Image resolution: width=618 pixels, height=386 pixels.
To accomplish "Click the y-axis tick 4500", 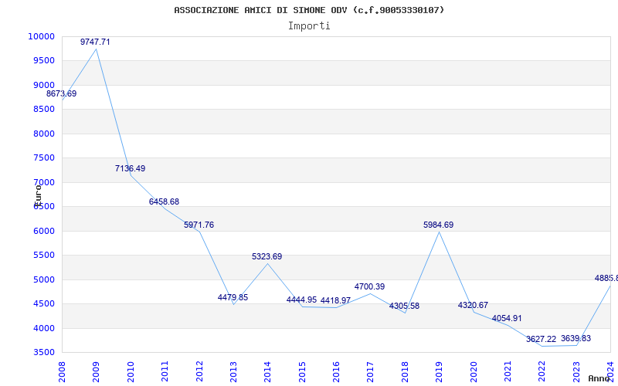I will pos(43,303).
